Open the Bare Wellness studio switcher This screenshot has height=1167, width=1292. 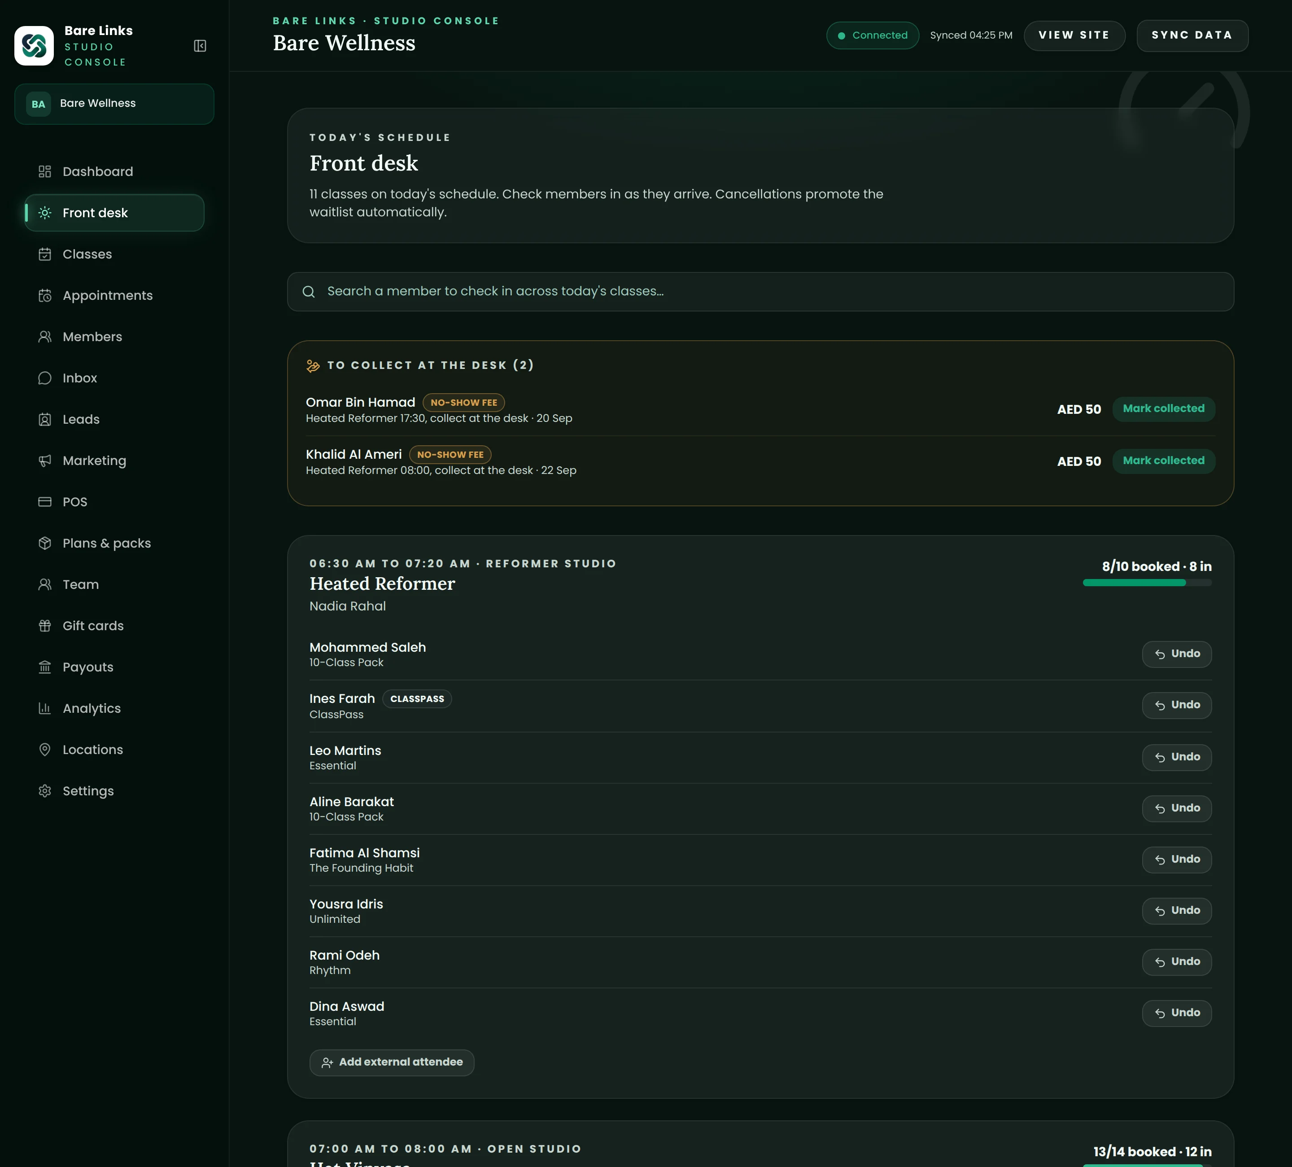click(x=114, y=104)
